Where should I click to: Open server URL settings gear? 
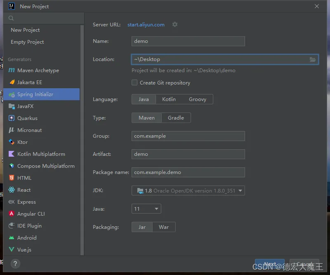175,24
